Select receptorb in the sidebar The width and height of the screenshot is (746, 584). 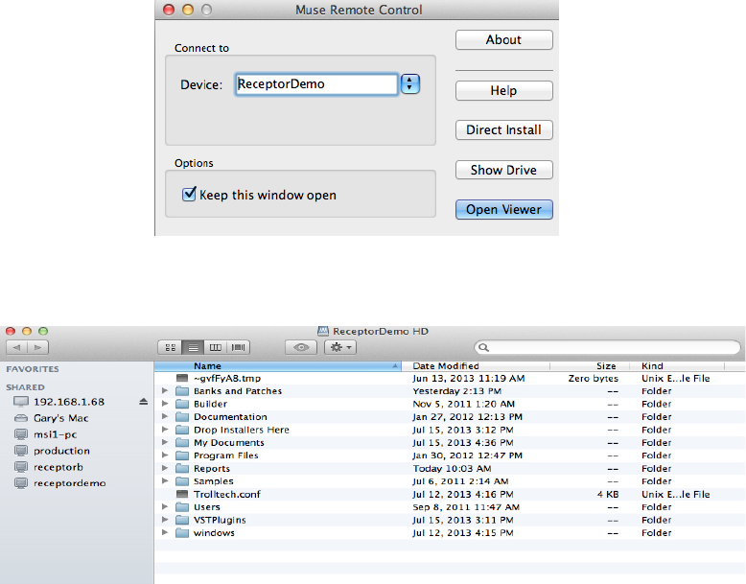tap(58, 467)
